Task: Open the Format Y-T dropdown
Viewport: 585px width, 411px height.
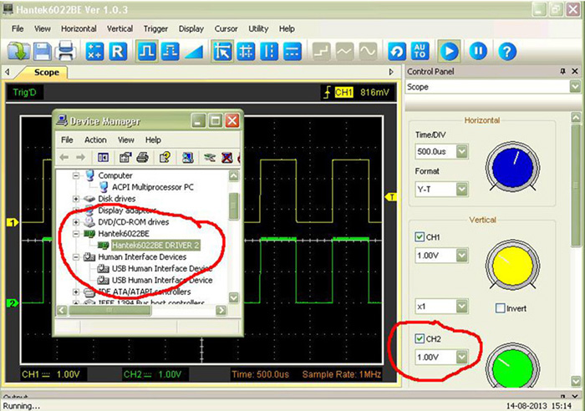Action: pyautogui.click(x=462, y=190)
